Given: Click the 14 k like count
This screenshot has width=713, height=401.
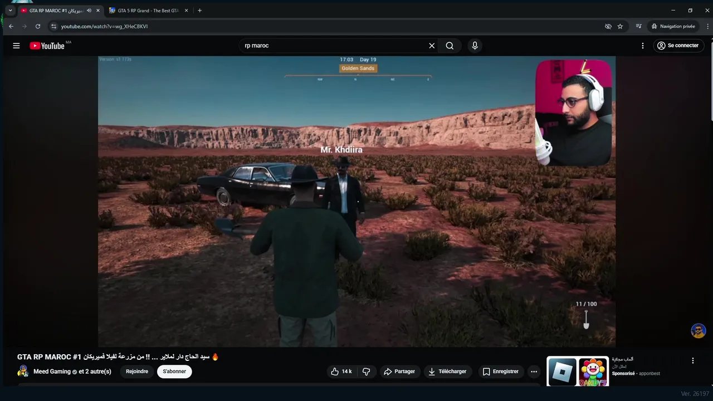Looking at the screenshot, I should tap(346, 371).
